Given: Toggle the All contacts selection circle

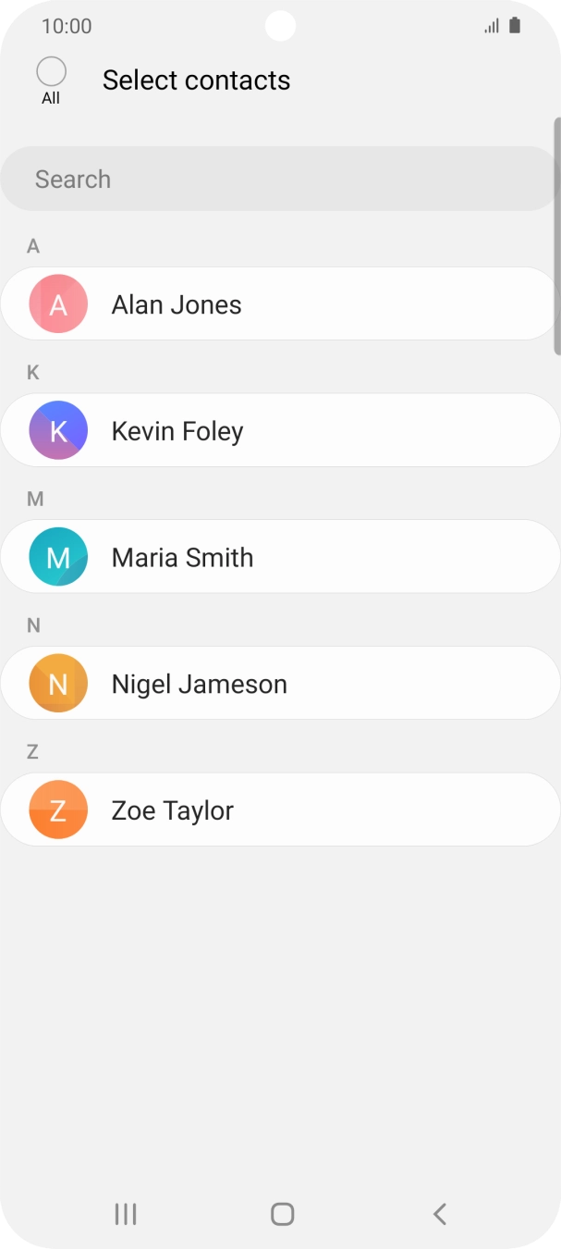Looking at the screenshot, I should pyautogui.click(x=51, y=72).
